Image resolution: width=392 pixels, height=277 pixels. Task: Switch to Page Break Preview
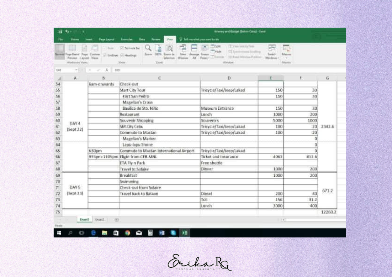[72, 52]
